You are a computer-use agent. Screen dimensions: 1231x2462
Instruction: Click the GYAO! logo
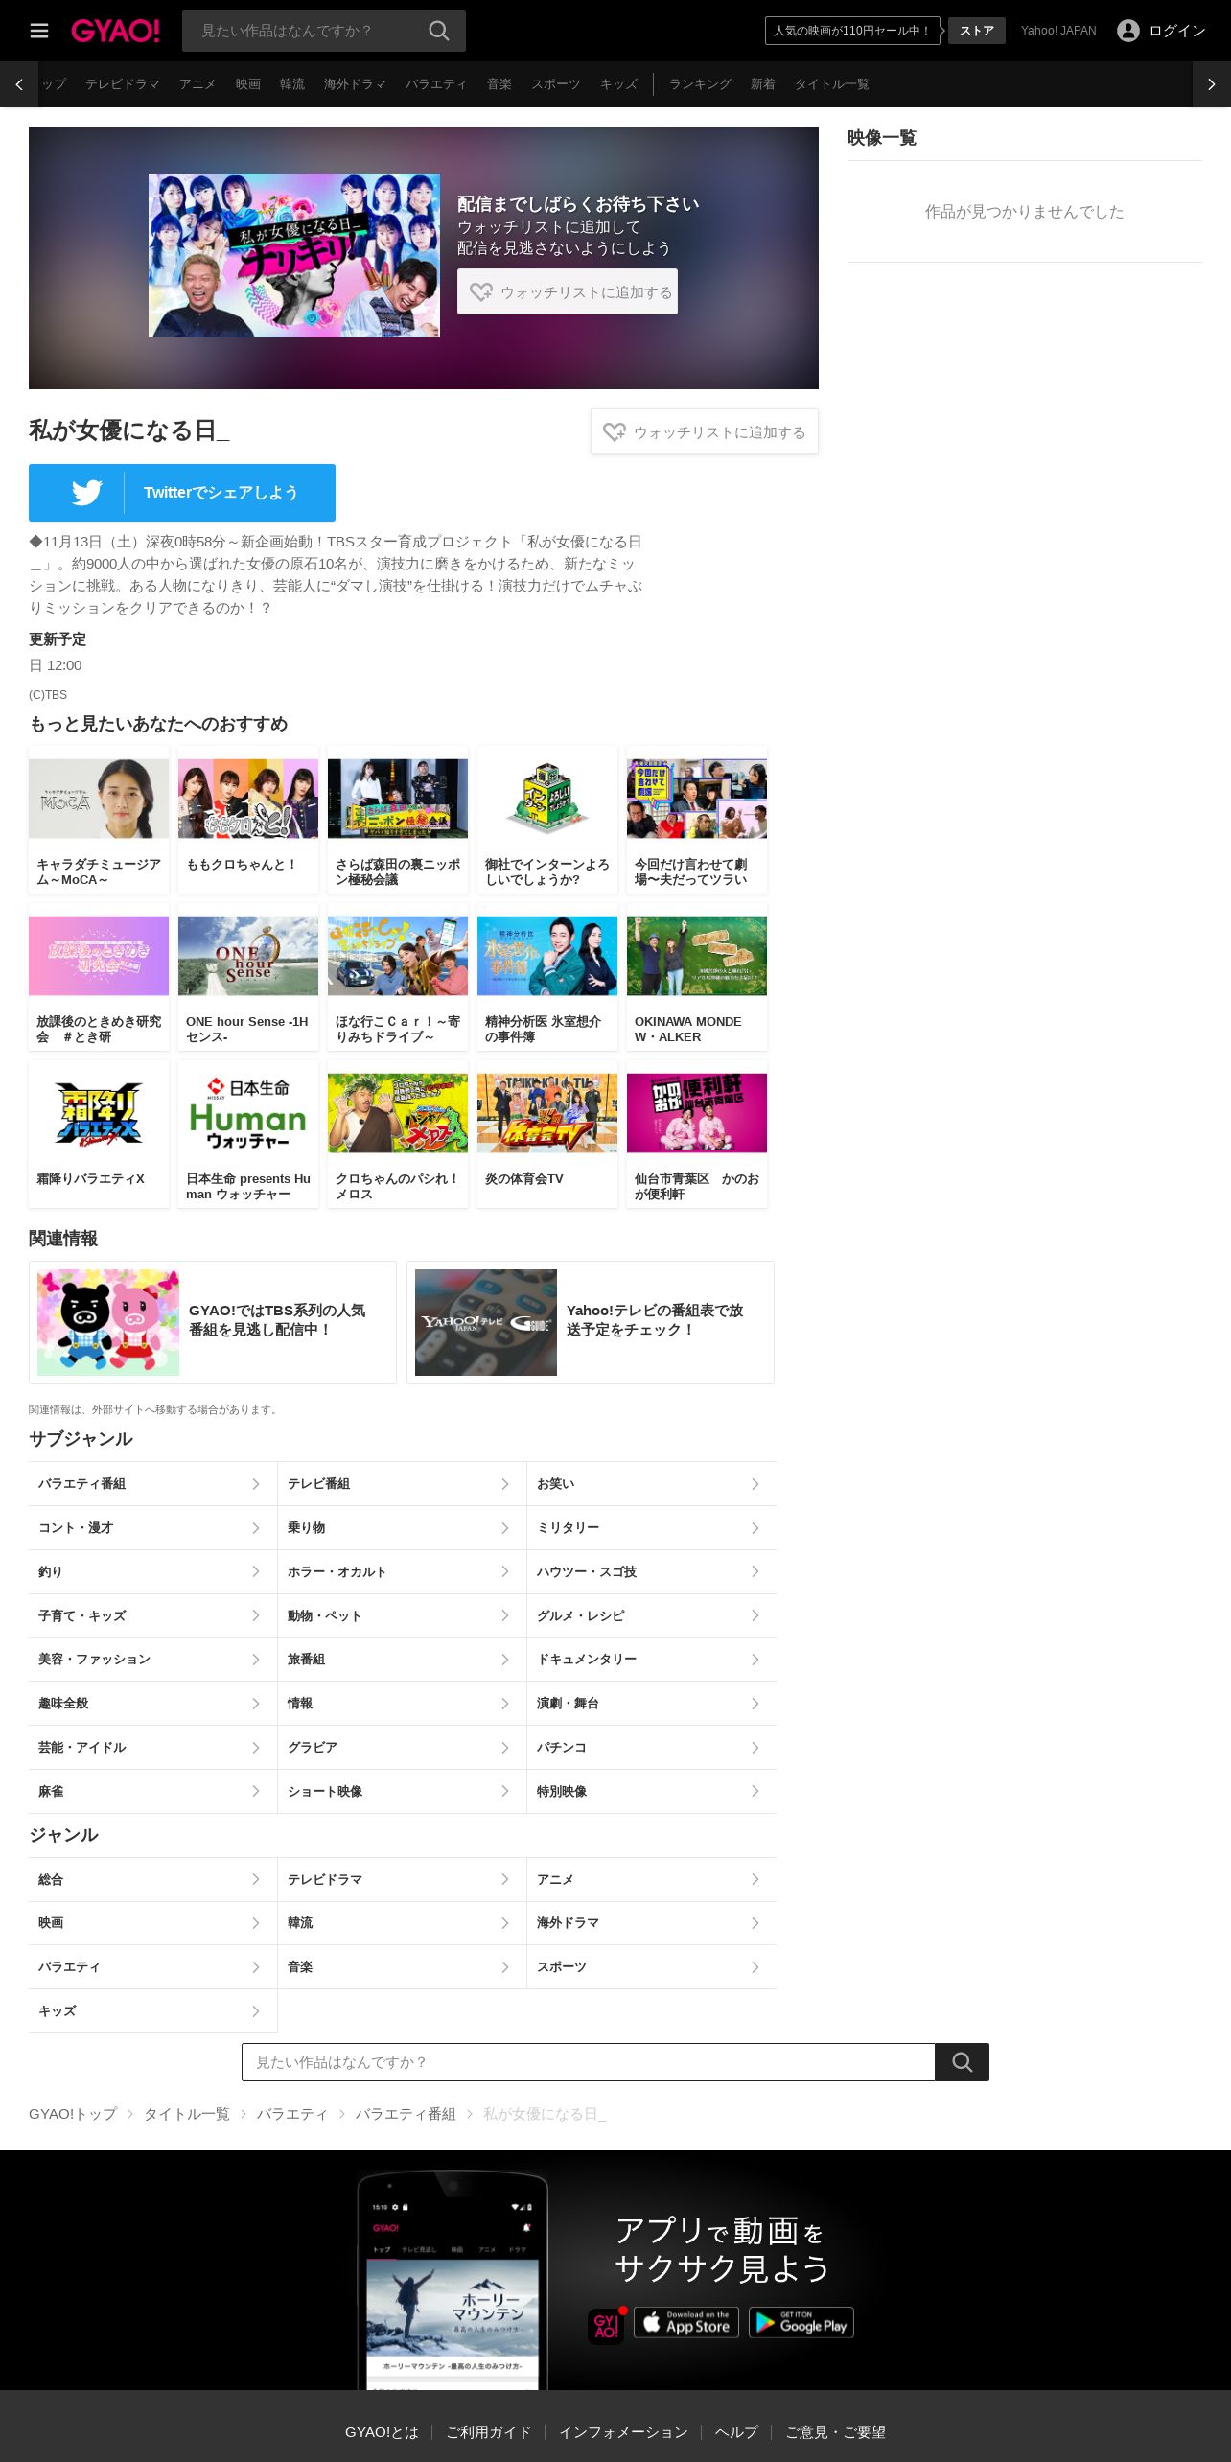(x=115, y=31)
